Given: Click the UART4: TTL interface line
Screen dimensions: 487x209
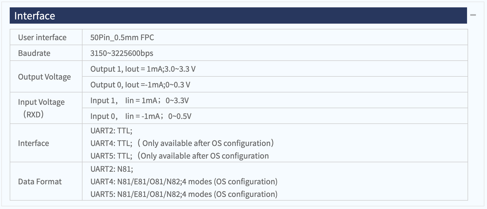Looking at the screenshot, I should (182, 143).
